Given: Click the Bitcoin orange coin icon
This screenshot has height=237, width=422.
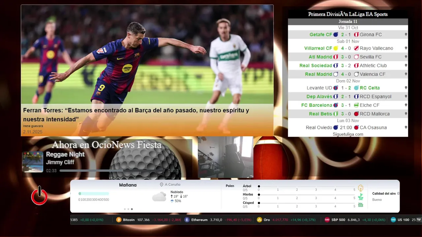Looking at the screenshot, I should [x=119, y=220].
